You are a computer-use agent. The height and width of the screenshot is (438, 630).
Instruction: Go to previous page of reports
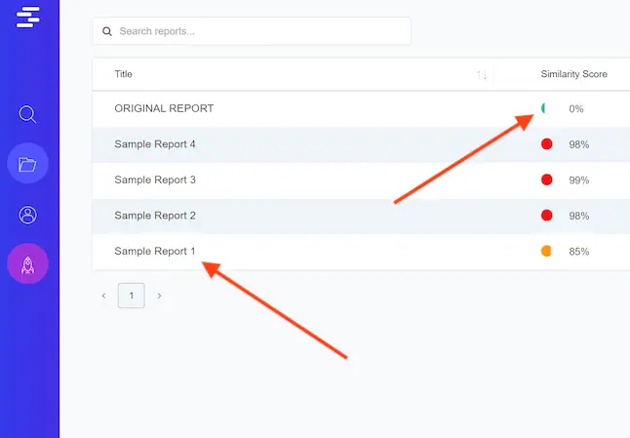click(x=103, y=296)
